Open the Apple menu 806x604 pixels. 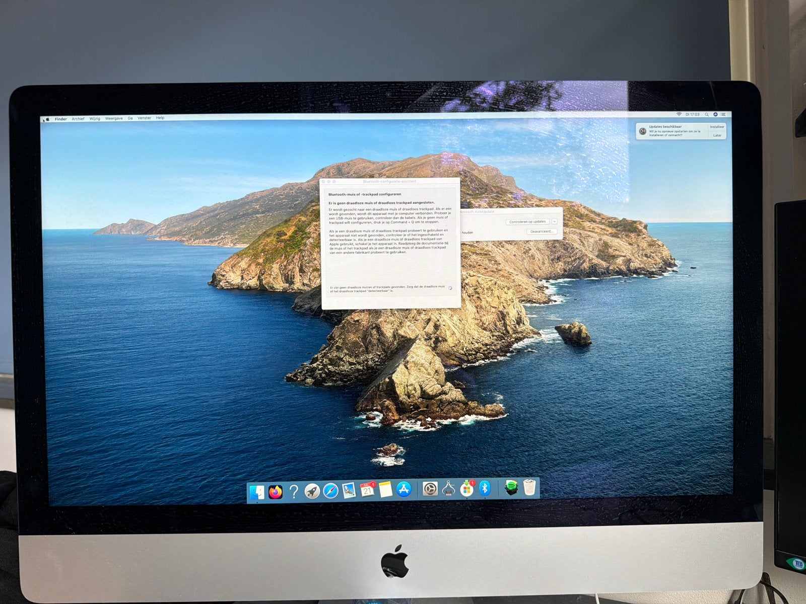coord(47,119)
